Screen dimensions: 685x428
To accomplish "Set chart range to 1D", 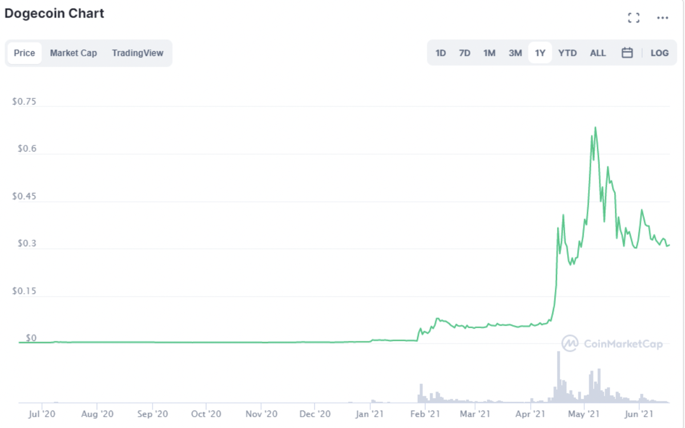I will click(441, 53).
